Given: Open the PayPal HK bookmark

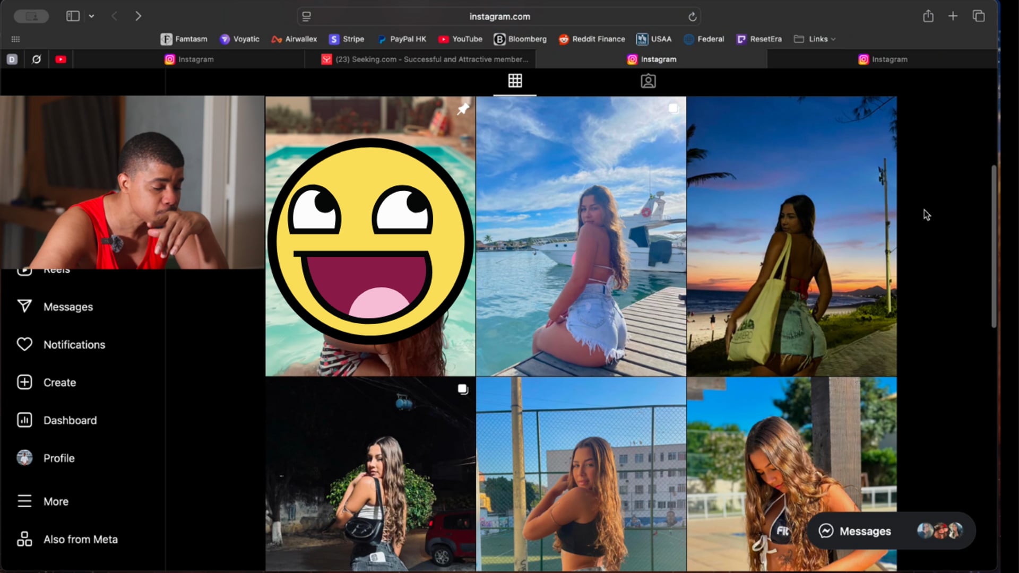Looking at the screenshot, I should 401,39.
